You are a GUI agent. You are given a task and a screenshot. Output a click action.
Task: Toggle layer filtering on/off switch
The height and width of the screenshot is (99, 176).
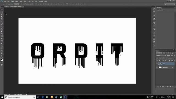(175, 53)
